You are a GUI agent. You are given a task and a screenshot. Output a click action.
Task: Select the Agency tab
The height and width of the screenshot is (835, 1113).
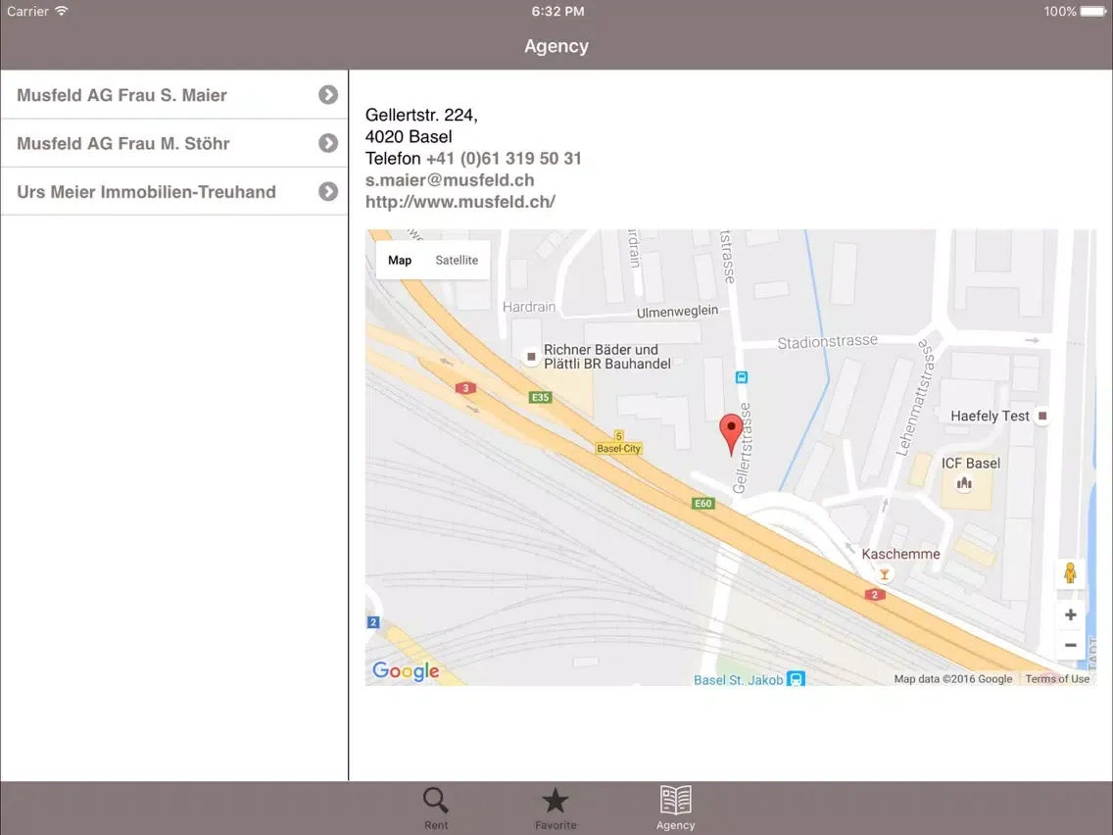click(675, 808)
